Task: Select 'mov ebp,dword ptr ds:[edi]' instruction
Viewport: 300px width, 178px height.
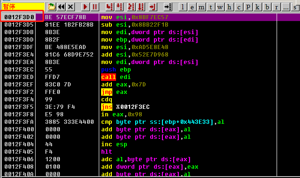Action: point(150,40)
